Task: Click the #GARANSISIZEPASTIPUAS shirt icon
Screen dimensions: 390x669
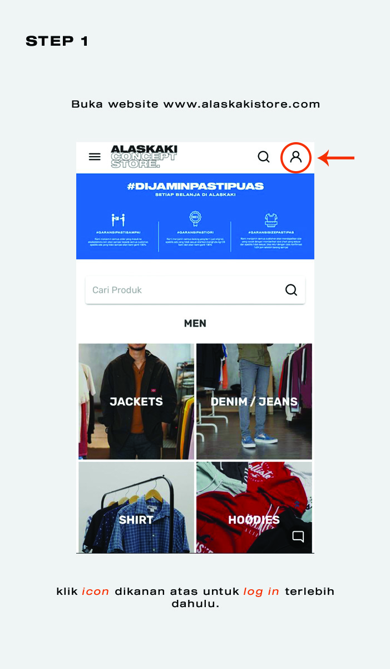Action: (x=272, y=219)
